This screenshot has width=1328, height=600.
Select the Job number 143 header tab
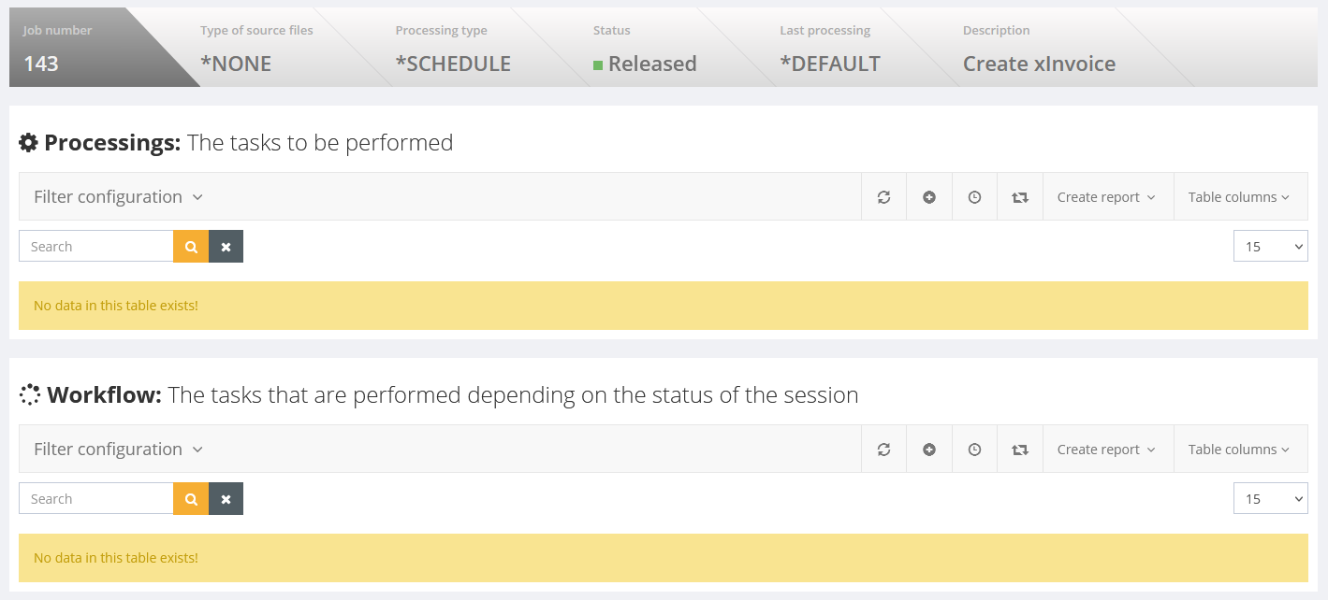click(75, 48)
